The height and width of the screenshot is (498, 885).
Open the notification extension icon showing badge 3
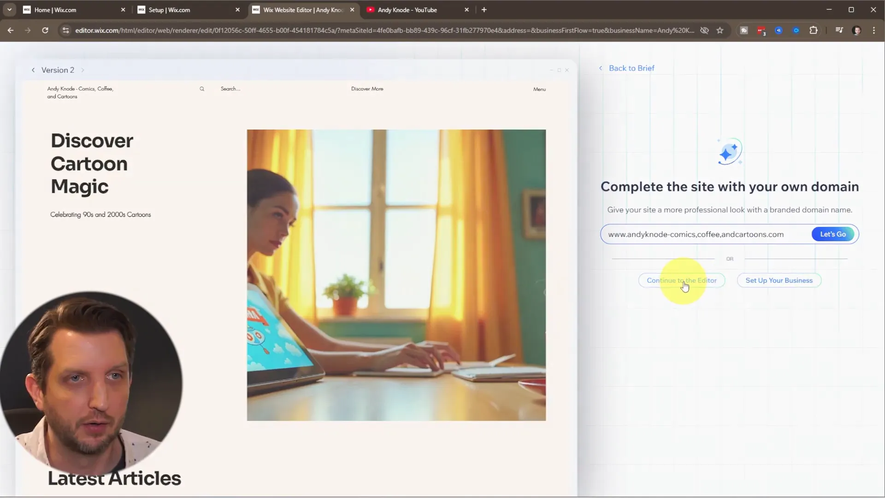(x=761, y=30)
